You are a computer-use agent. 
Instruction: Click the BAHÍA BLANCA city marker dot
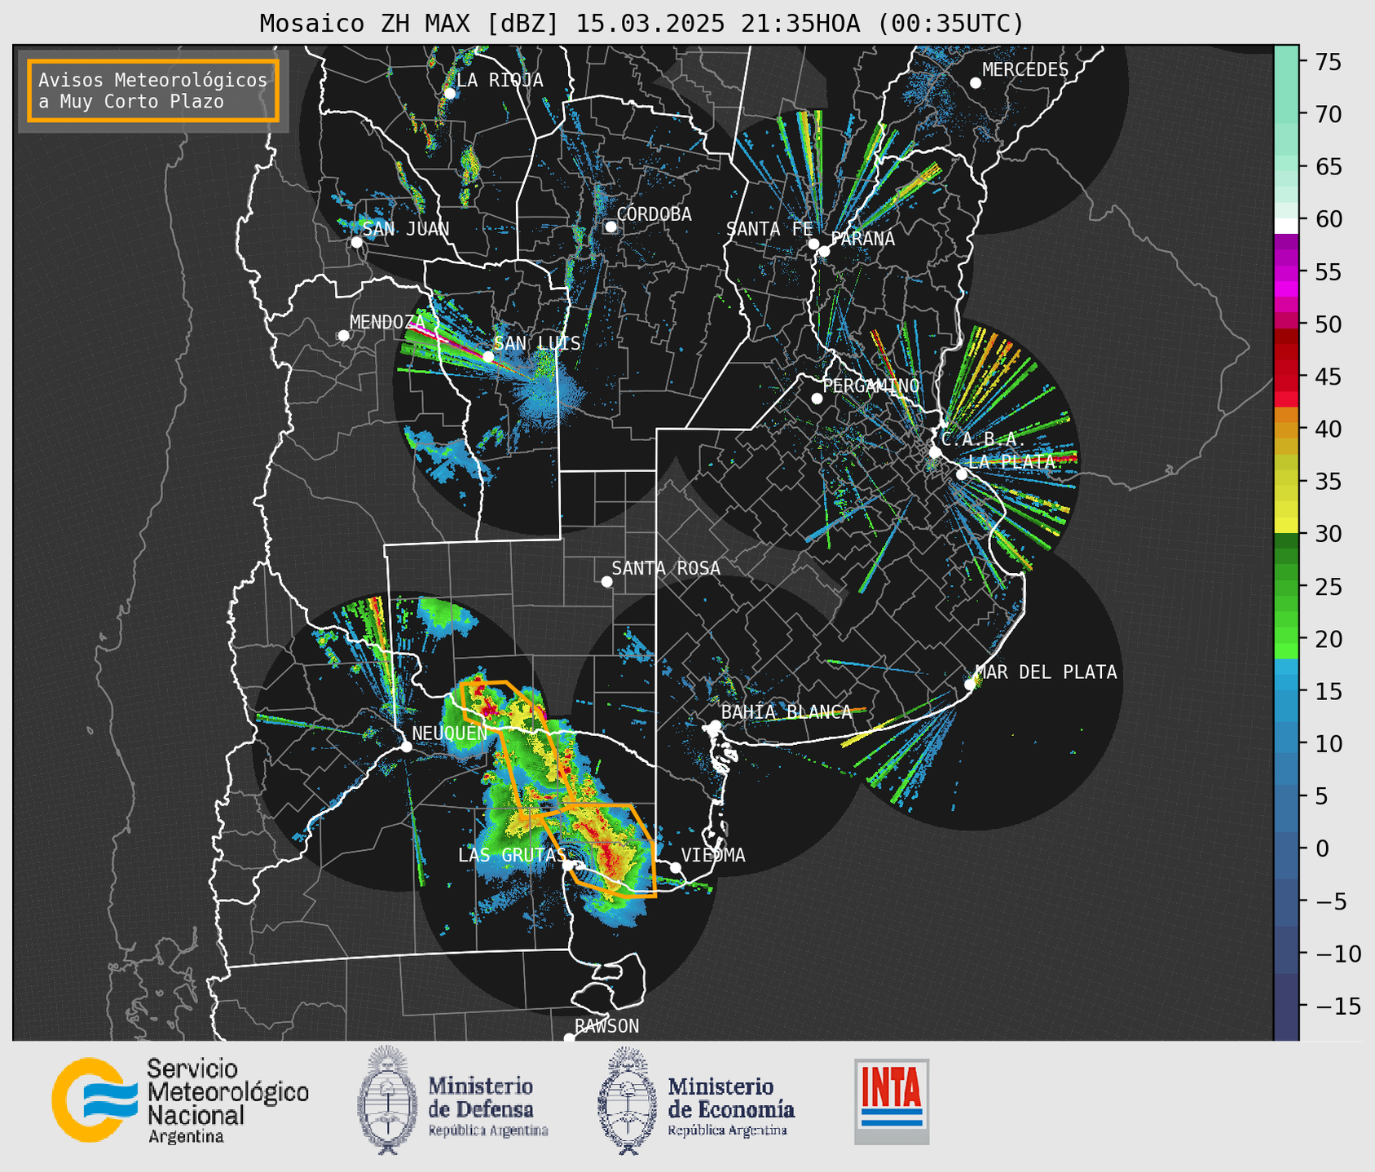point(715,725)
